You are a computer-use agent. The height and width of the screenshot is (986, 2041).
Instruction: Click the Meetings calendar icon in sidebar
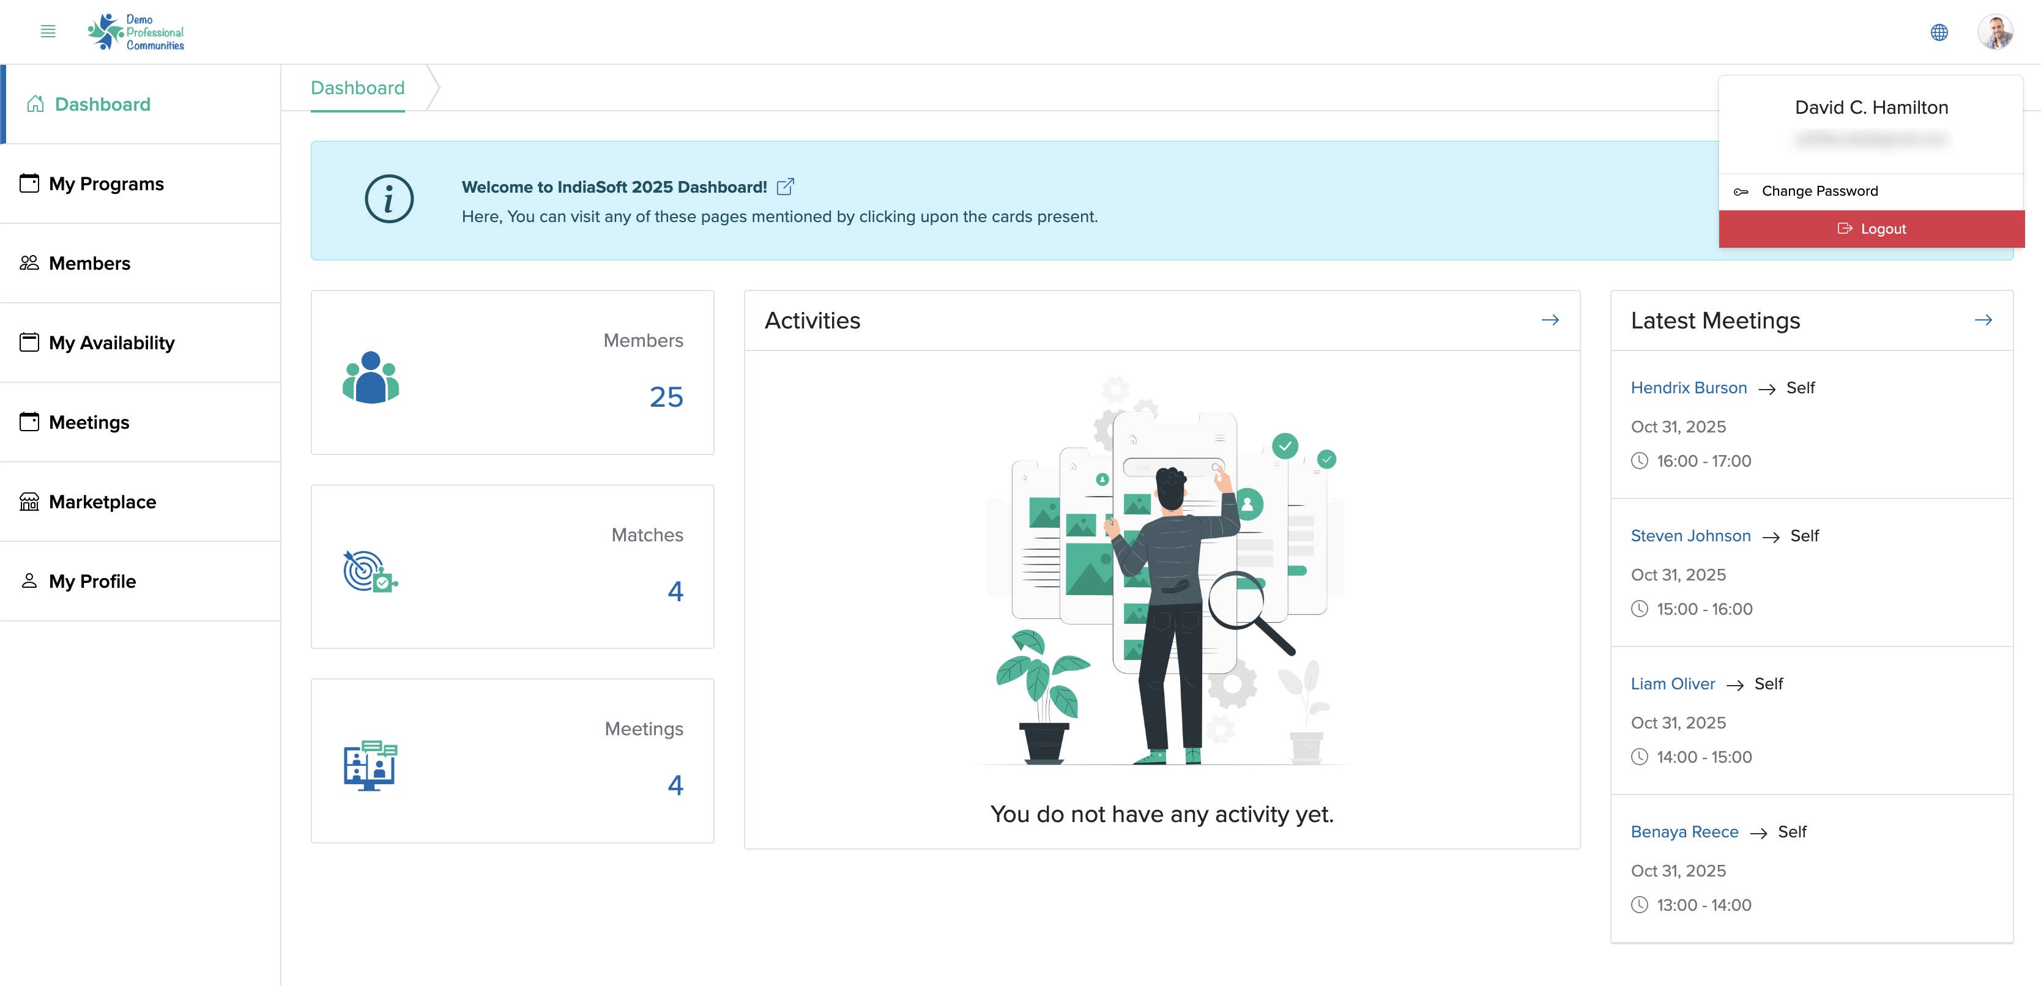(x=29, y=421)
